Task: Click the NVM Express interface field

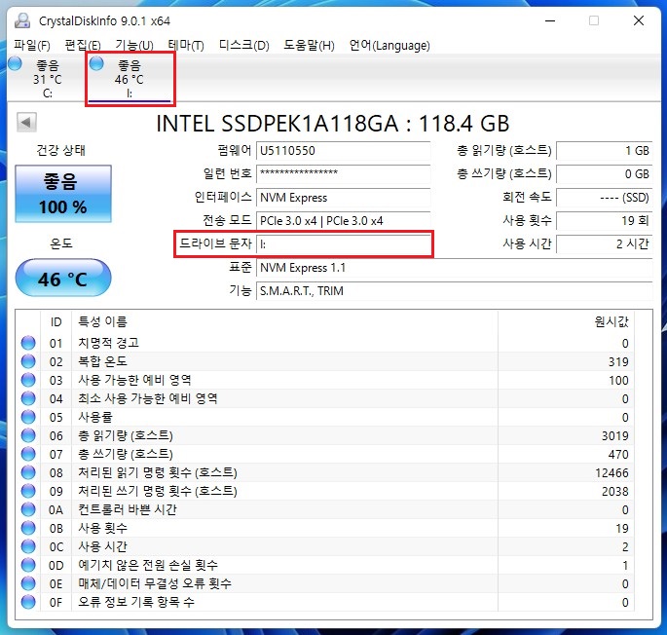Action: [343, 198]
